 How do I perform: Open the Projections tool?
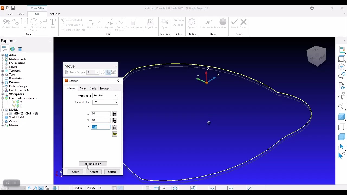[x=151, y=24]
